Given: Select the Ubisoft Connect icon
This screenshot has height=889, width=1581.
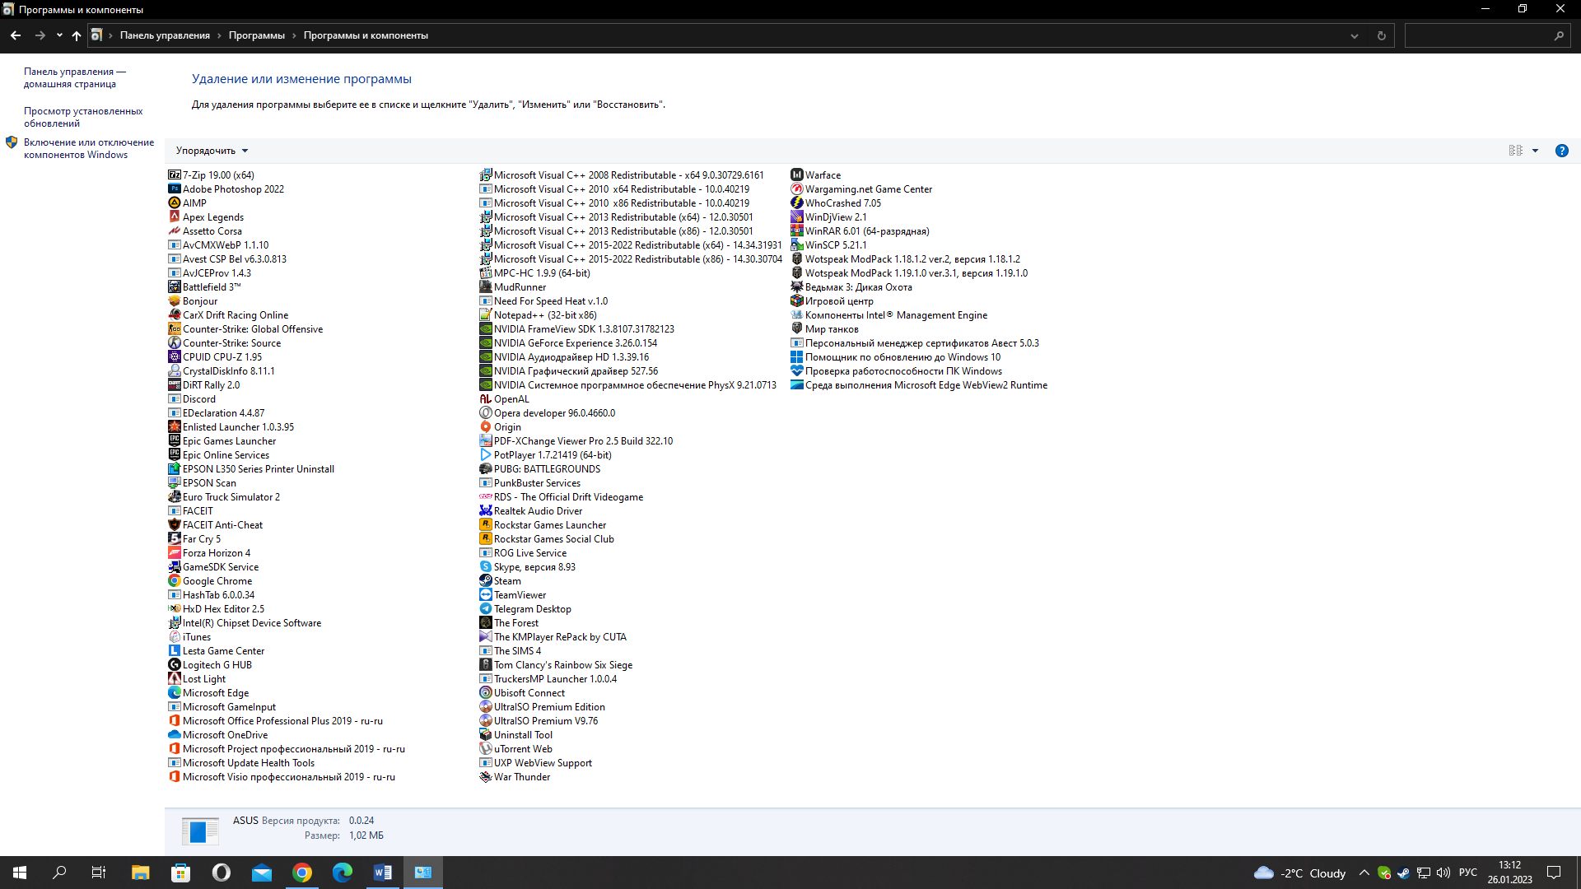Looking at the screenshot, I should point(485,693).
